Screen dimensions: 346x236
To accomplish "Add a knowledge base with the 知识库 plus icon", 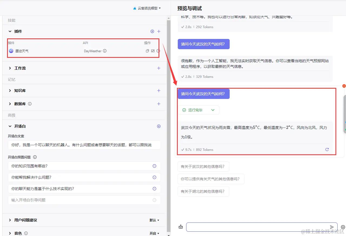I will point(159,91).
